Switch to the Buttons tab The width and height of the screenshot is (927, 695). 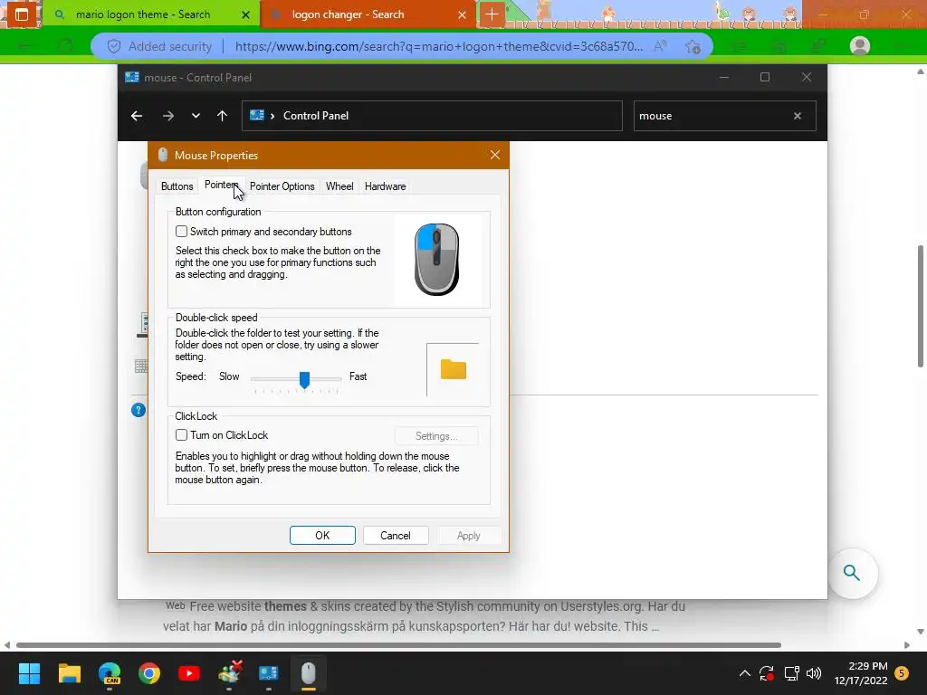(177, 186)
